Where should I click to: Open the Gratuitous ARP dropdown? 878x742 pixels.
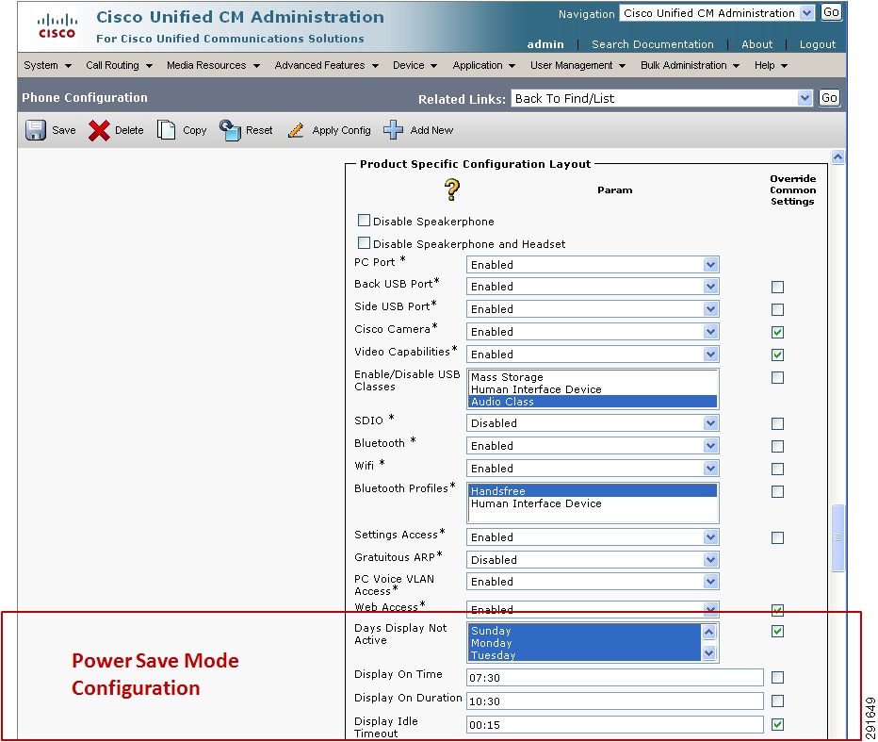pos(593,559)
